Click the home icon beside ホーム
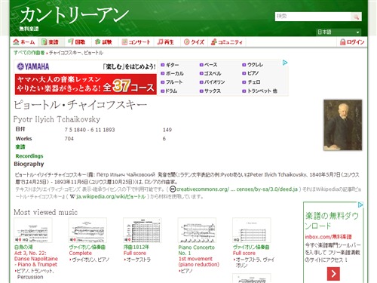The image size is (377, 283). pyautogui.click(x=16, y=42)
